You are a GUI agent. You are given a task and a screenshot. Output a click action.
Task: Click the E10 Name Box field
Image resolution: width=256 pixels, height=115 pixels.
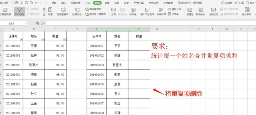[x=12, y=24]
